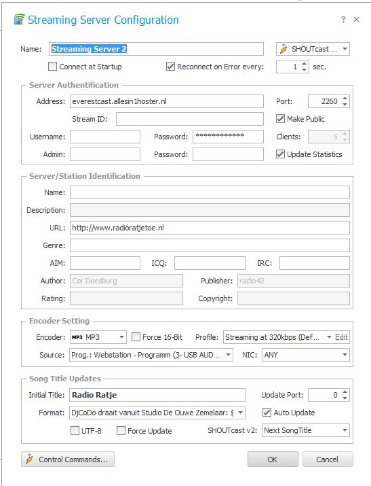Viewport: 371px width, 486px height.
Task: Decrease reconnect seconds with down arrow
Action: [x=305, y=70]
